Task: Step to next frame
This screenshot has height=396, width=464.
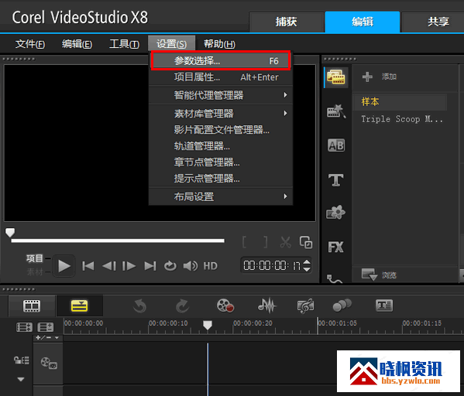Action: (129, 266)
